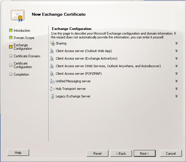Image resolution: width=186 pixels, height=162 pixels.
Task: Click 'Client Access server (Outlook Web App)' label
Action: click(84, 51)
